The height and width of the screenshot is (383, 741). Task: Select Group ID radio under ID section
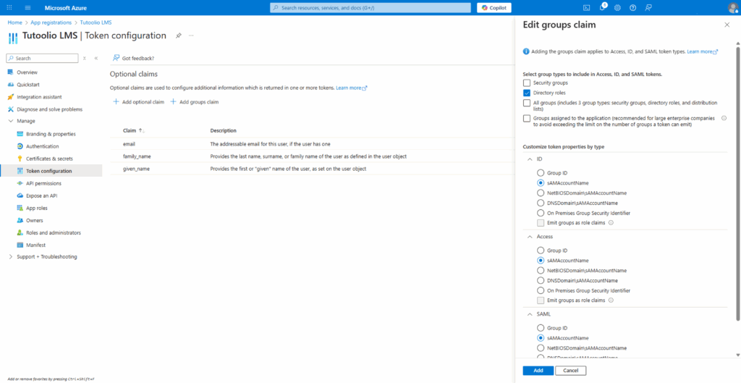coord(541,173)
